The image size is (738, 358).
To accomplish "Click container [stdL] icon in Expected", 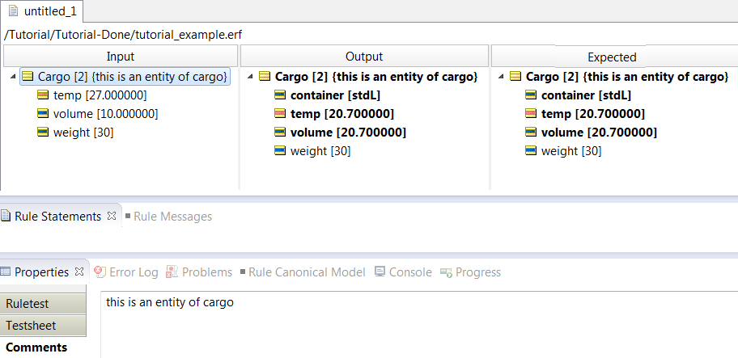I will (531, 95).
